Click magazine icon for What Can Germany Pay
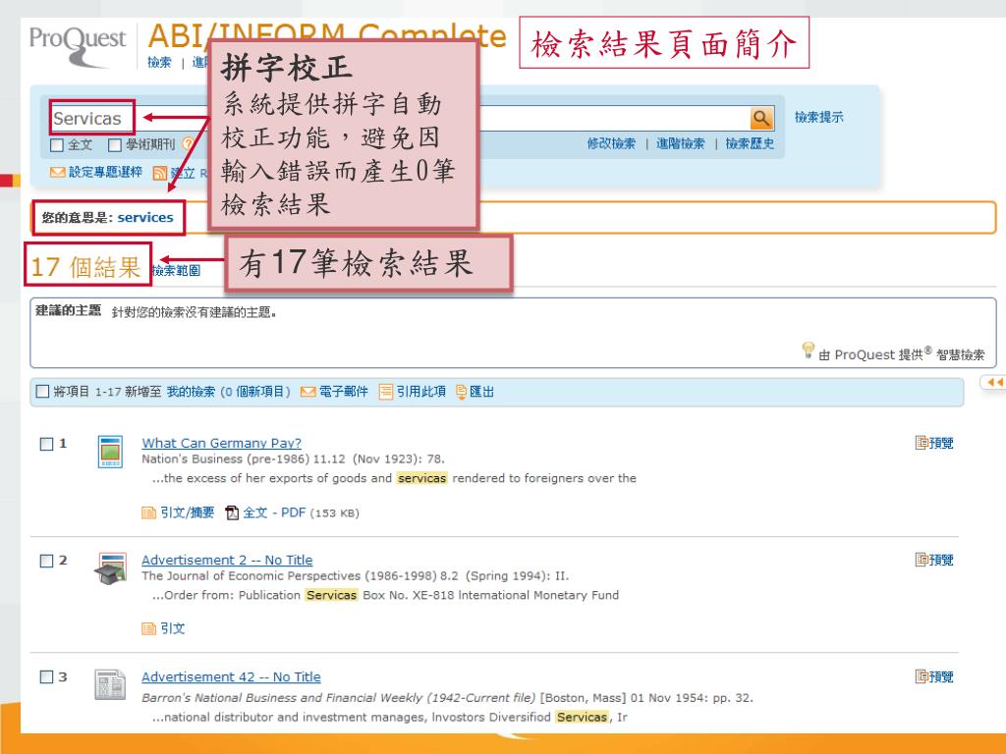 coord(110,452)
